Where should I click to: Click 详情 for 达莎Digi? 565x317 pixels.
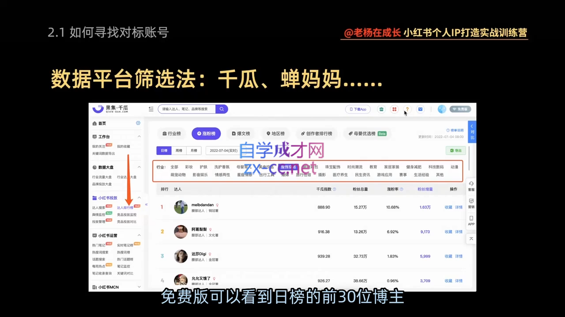click(x=459, y=256)
